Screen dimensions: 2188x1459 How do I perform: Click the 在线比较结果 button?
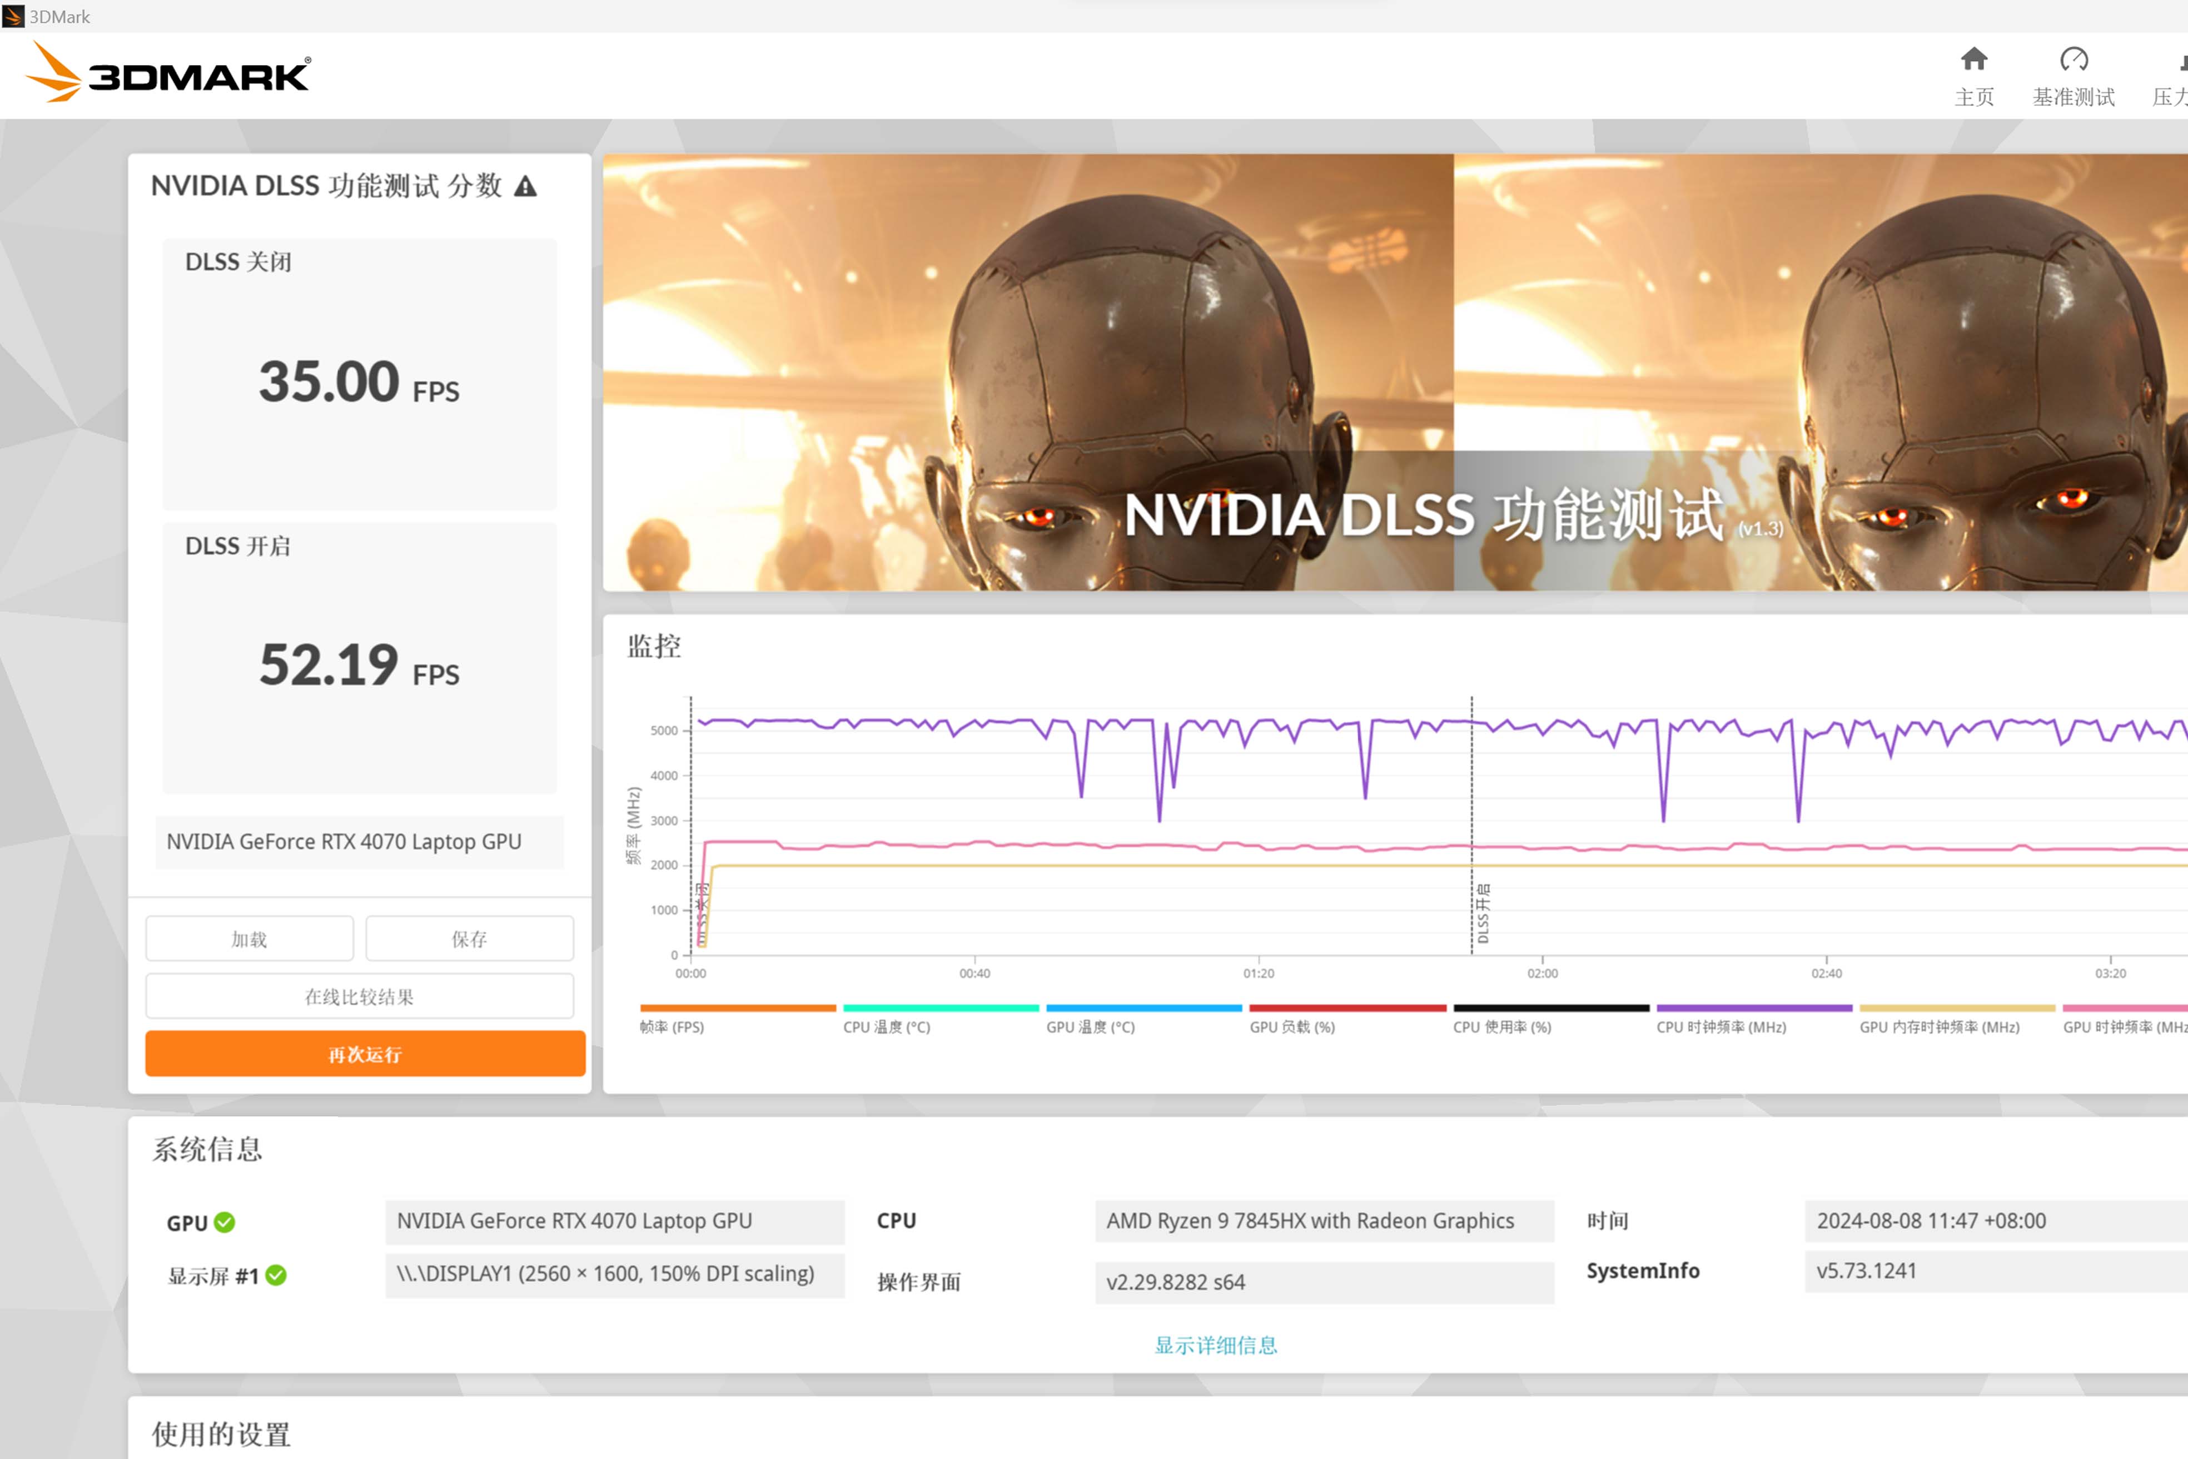click(x=360, y=996)
